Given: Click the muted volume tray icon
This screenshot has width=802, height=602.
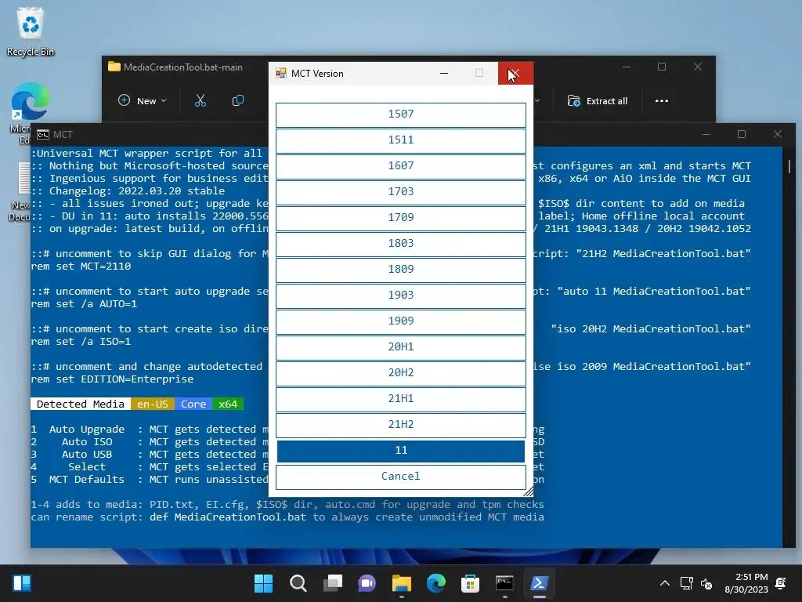Looking at the screenshot, I should pyautogui.click(x=706, y=583).
